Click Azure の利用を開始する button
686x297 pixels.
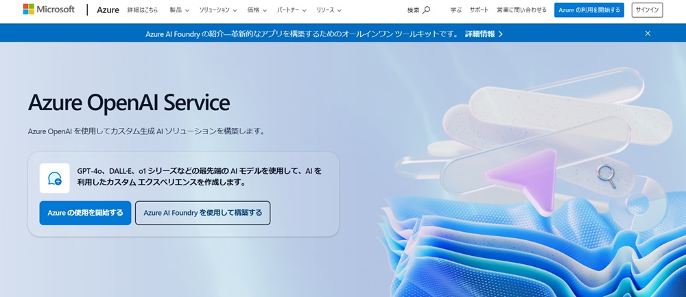(589, 10)
